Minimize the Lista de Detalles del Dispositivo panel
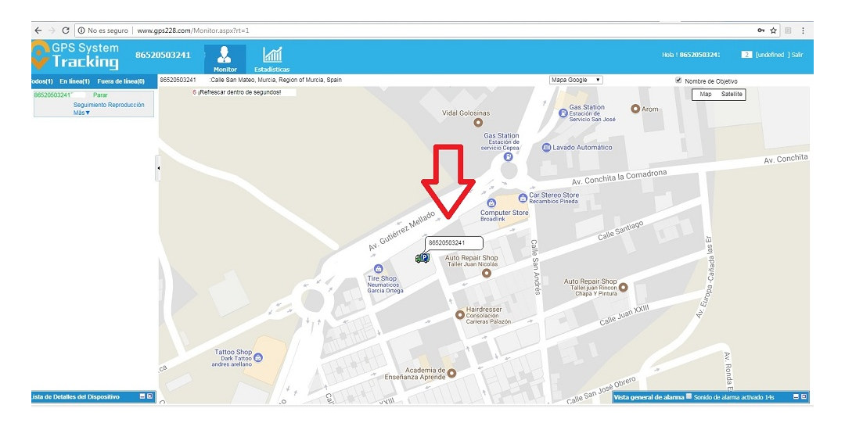Image resolution: width=845 pixels, height=430 pixels. [142, 396]
